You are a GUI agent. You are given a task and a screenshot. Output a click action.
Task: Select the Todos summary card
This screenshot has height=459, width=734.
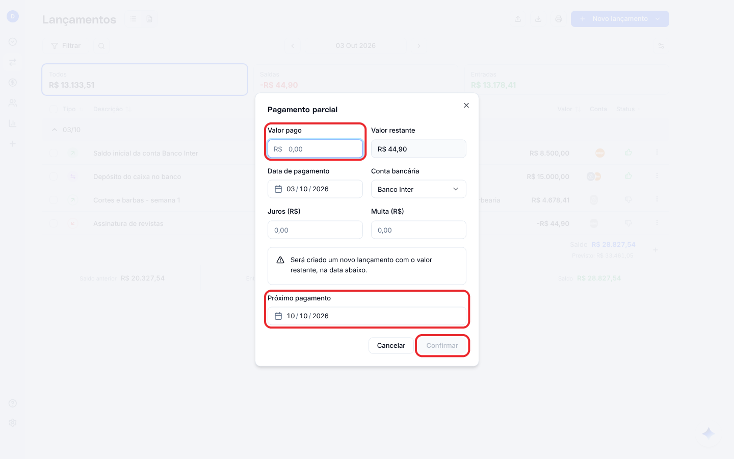(x=145, y=80)
